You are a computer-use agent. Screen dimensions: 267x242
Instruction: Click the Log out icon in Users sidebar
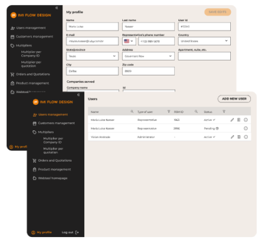pos(77,232)
